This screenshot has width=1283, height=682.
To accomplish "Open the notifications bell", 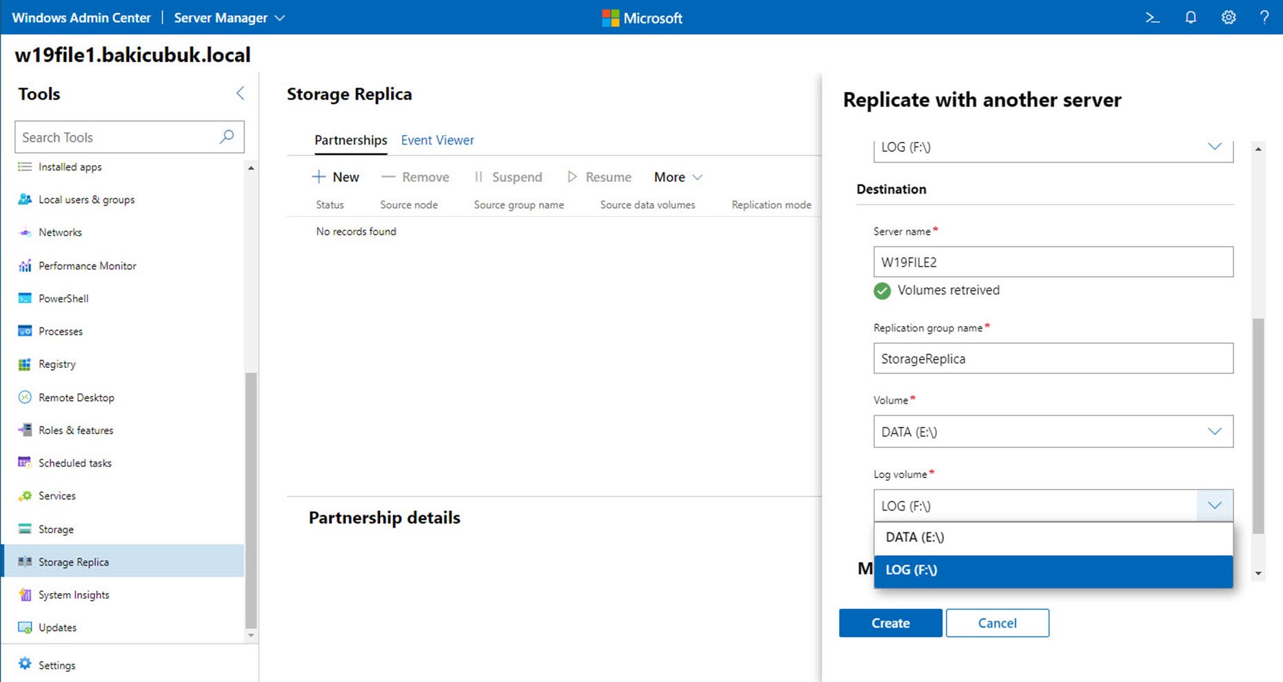I will click(x=1191, y=18).
